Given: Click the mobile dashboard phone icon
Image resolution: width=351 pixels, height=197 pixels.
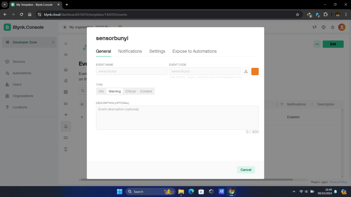Looking at the screenshot, I should [66, 149].
